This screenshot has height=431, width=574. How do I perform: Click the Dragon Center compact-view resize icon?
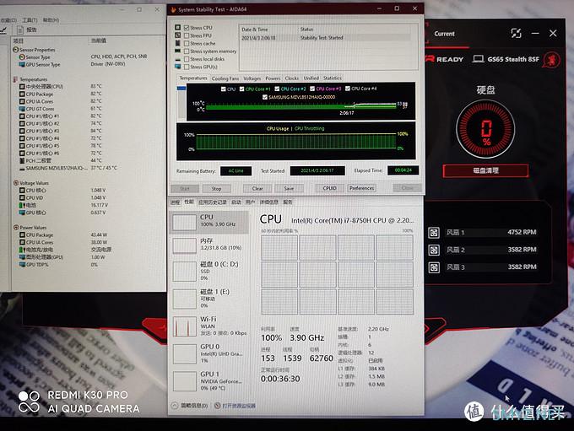coord(516,33)
